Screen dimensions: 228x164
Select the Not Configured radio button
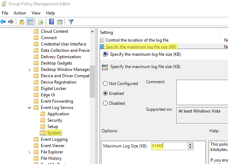tap(105, 84)
